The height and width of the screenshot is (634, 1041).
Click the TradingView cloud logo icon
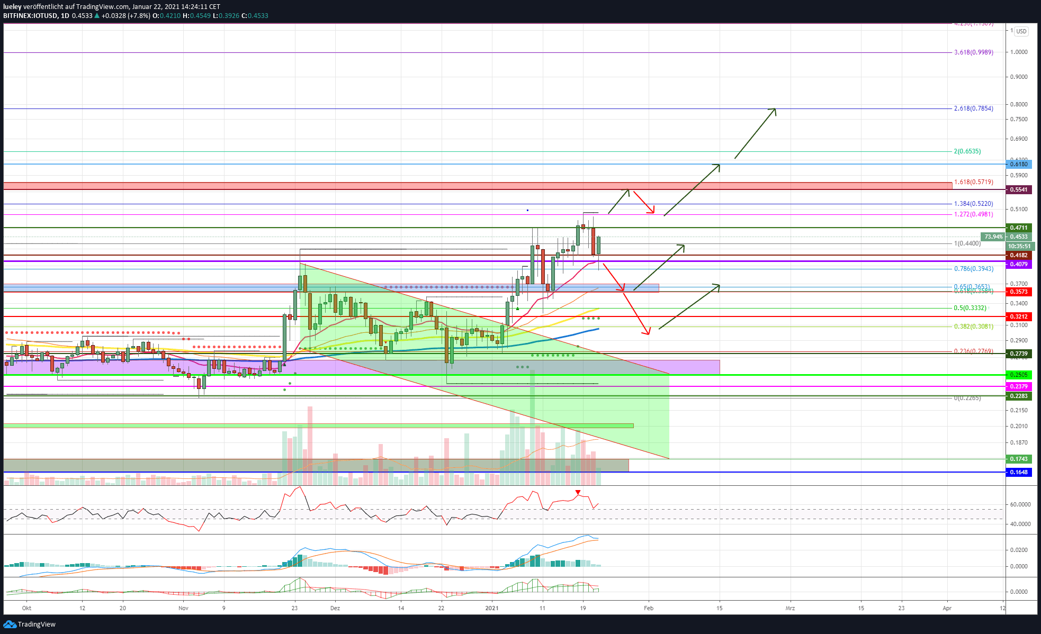10,624
